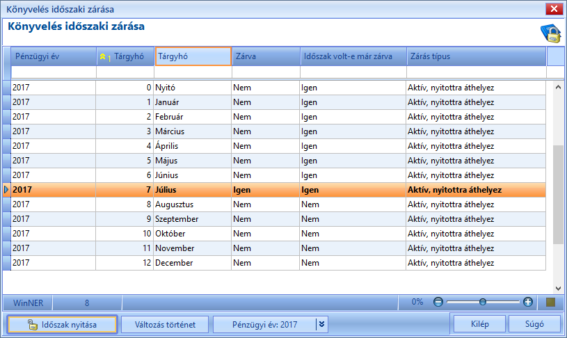
Task: Select the Április cell
Action: [x=193, y=146]
